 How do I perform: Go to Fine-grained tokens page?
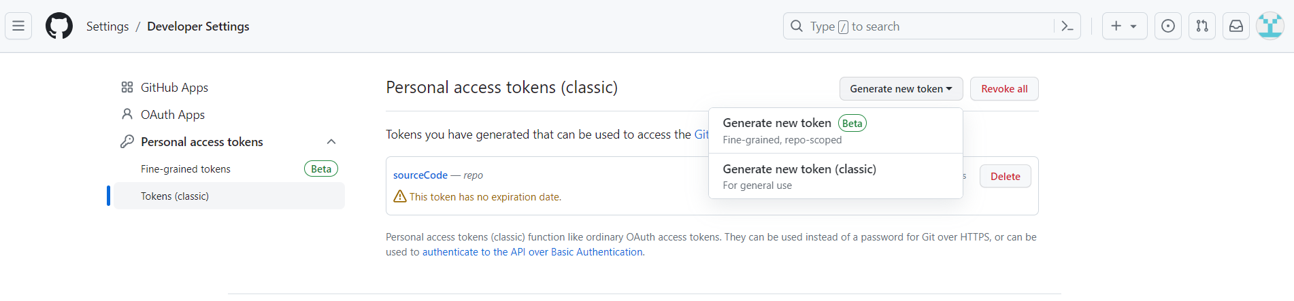point(186,169)
